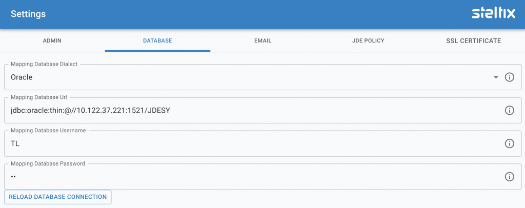525x208 pixels.
Task: Click the masked password input field
Action: click(246, 177)
